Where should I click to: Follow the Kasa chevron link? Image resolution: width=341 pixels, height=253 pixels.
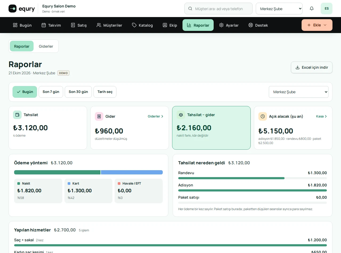pyautogui.click(x=322, y=116)
